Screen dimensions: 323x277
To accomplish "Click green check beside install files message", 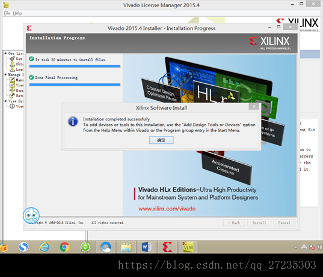I will [31, 59].
